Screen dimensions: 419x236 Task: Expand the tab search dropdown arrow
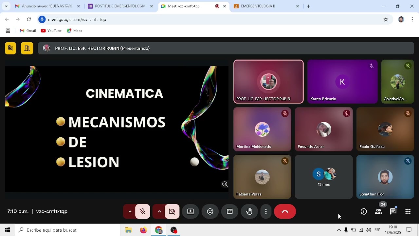[6, 6]
